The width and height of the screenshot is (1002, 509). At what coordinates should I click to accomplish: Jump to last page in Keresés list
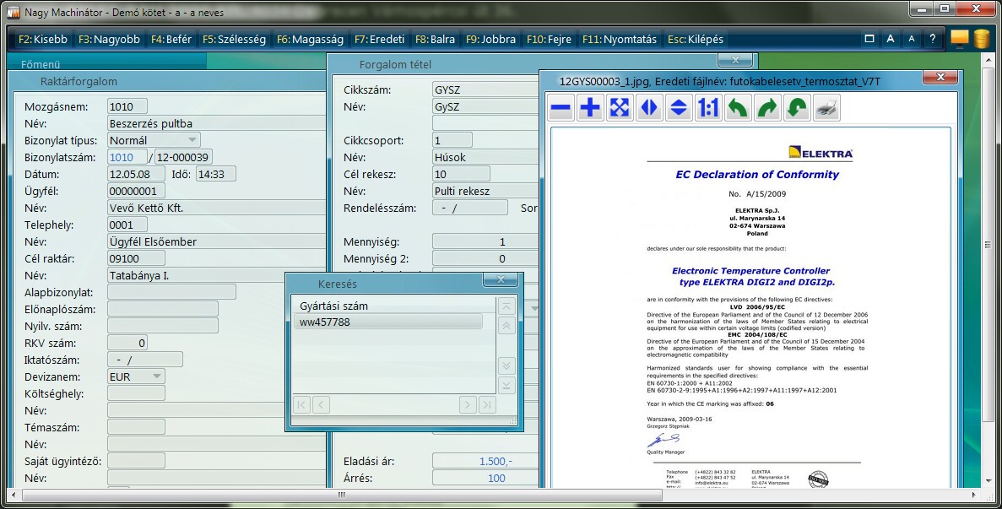point(487,405)
